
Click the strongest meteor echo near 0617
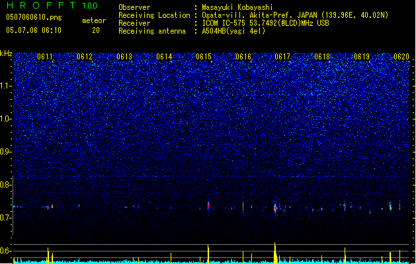275,208
